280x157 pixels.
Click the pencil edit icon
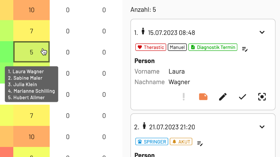click(x=223, y=97)
